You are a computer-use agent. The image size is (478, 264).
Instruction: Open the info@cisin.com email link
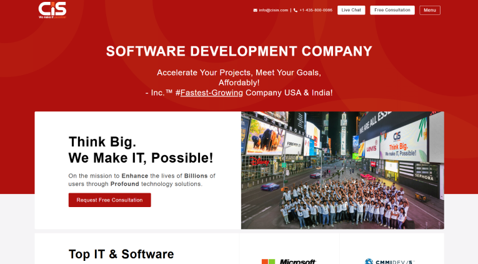tap(274, 11)
